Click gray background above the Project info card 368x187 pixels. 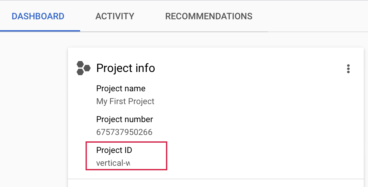coord(216,40)
